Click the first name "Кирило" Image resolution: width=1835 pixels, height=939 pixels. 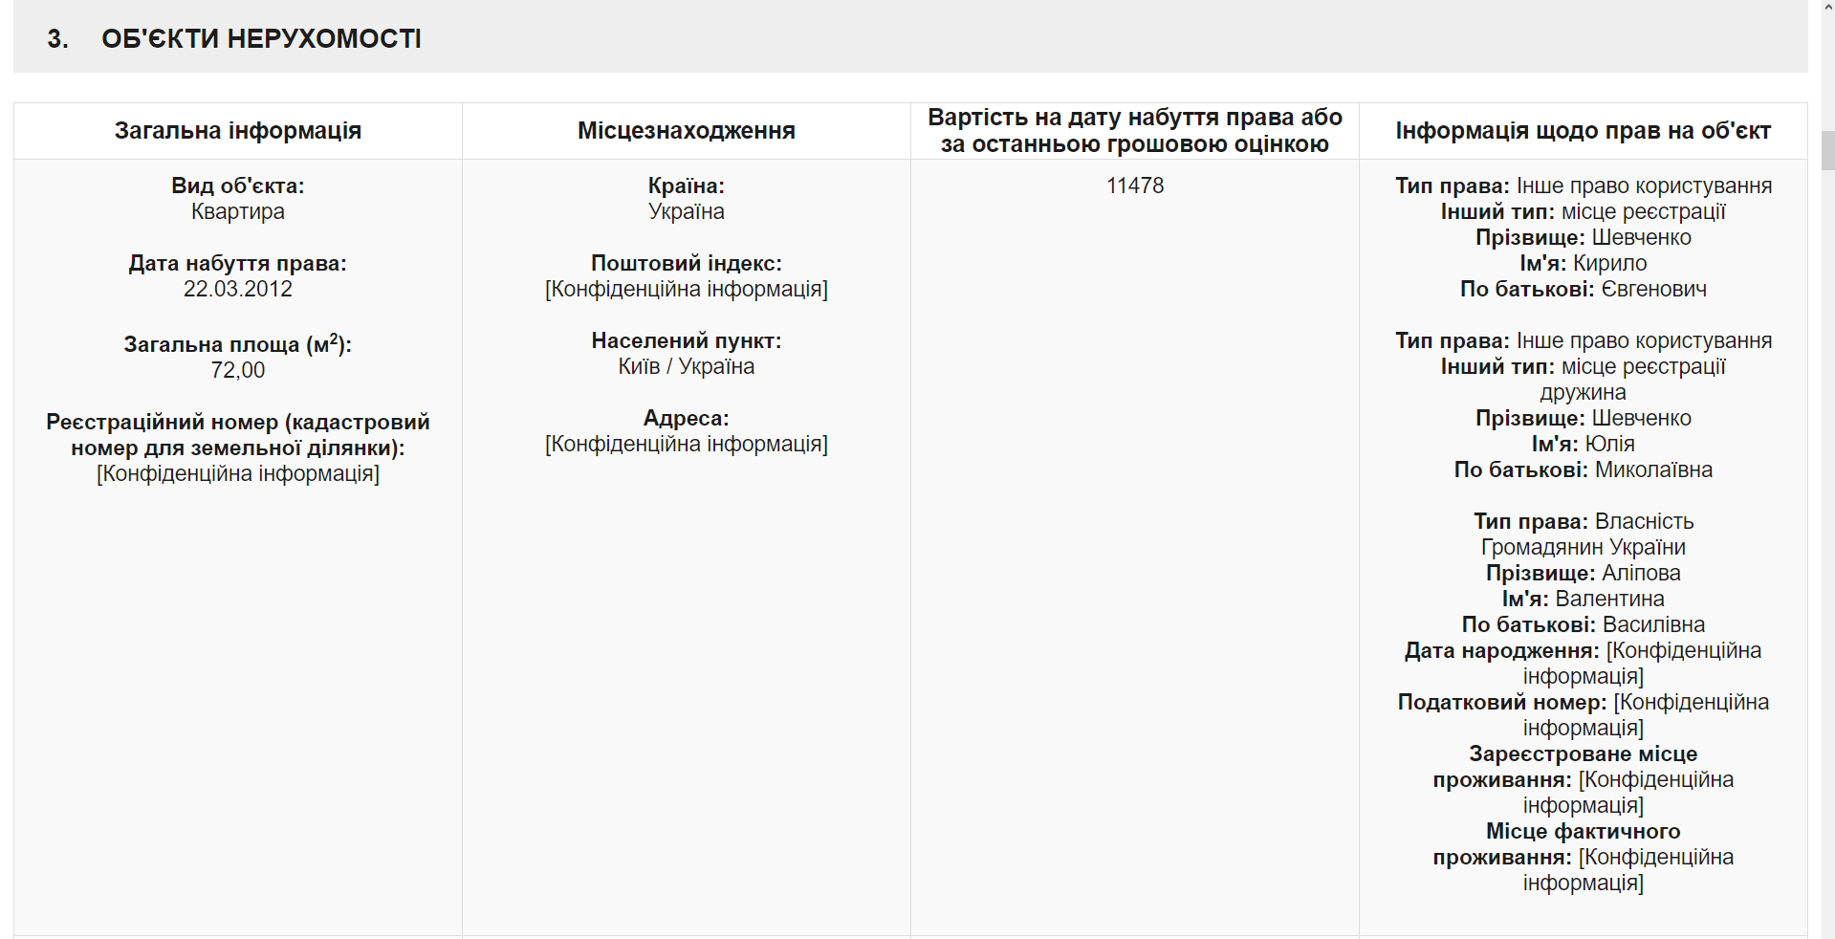click(x=1610, y=264)
